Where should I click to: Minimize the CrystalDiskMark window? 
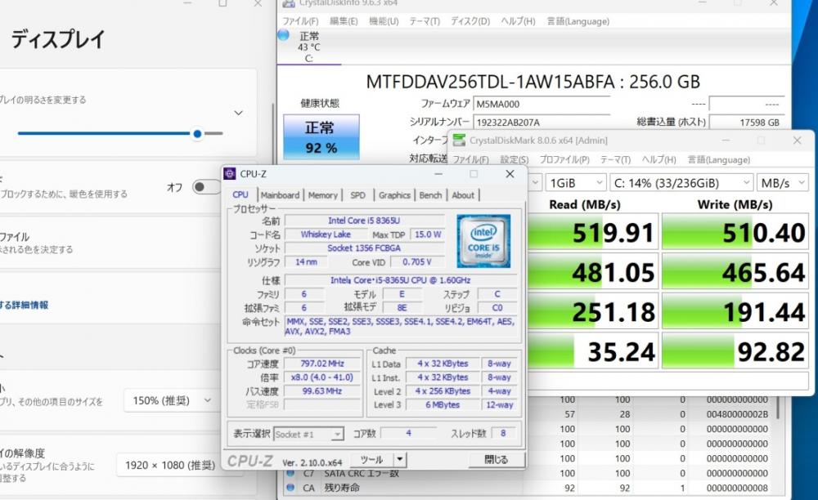tap(726, 141)
